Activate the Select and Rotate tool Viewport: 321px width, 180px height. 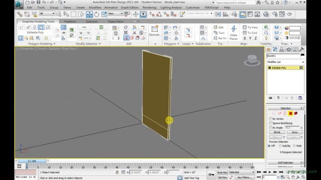96,14
